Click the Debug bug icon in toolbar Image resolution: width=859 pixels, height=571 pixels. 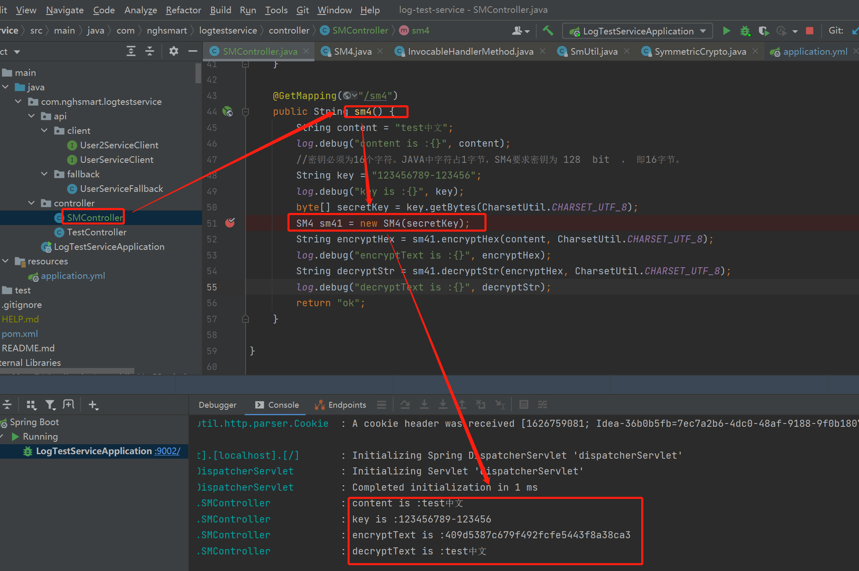745,31
